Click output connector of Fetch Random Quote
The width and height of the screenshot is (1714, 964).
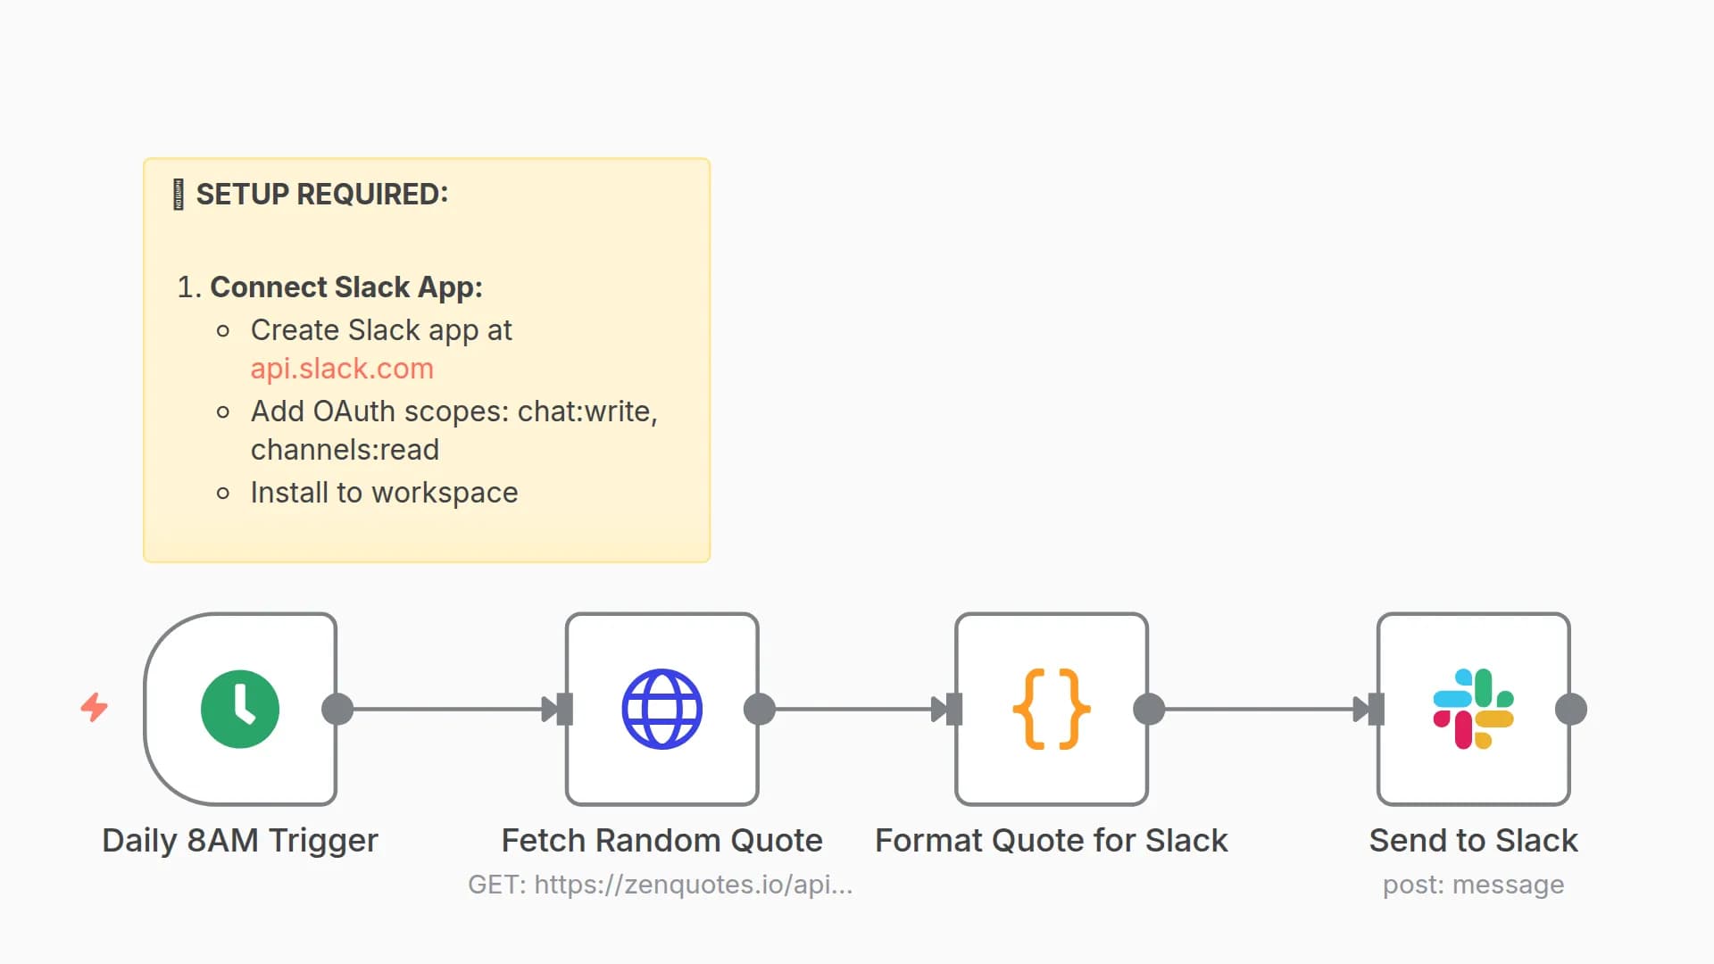(x=759, y=710)
